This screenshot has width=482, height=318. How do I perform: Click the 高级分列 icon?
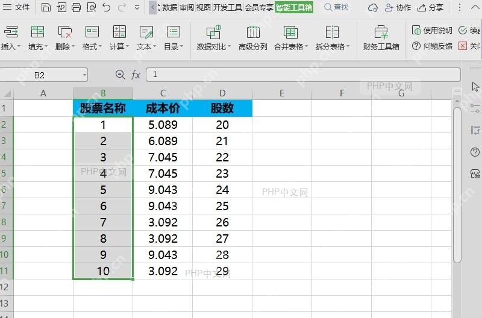tap(253, 33)
